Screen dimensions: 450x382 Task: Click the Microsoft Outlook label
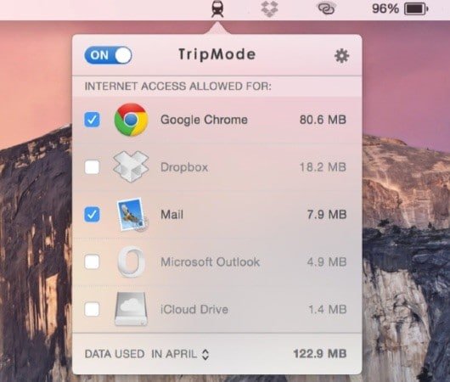coord(210,261)
